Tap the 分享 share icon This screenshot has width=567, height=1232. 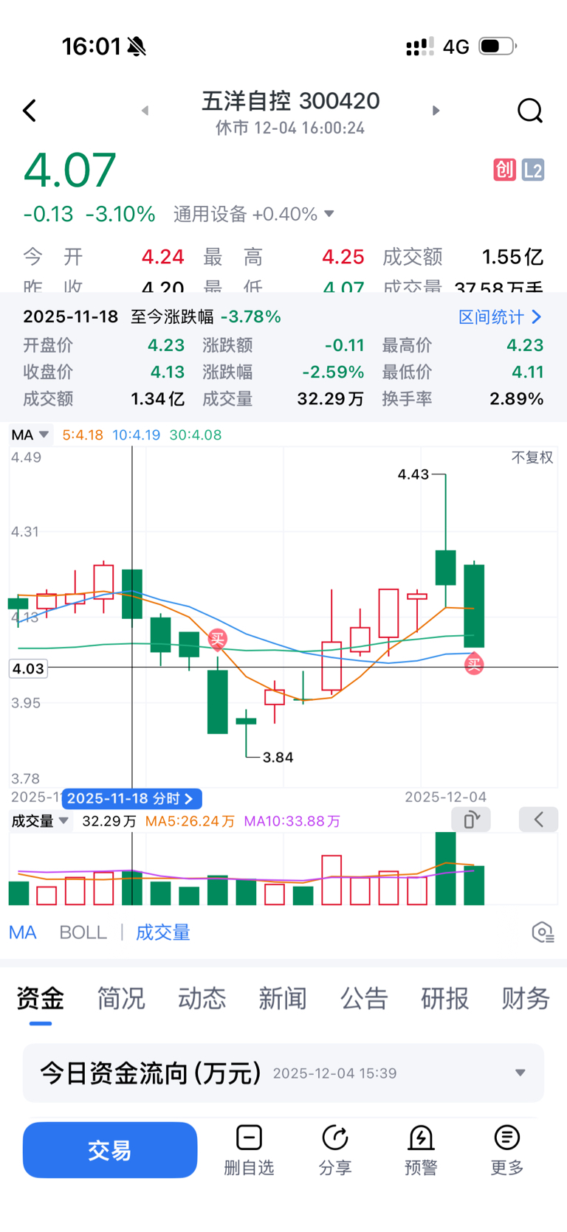[x=335, y=1149]
